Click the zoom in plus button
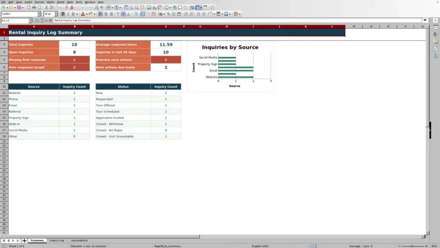 426,246
